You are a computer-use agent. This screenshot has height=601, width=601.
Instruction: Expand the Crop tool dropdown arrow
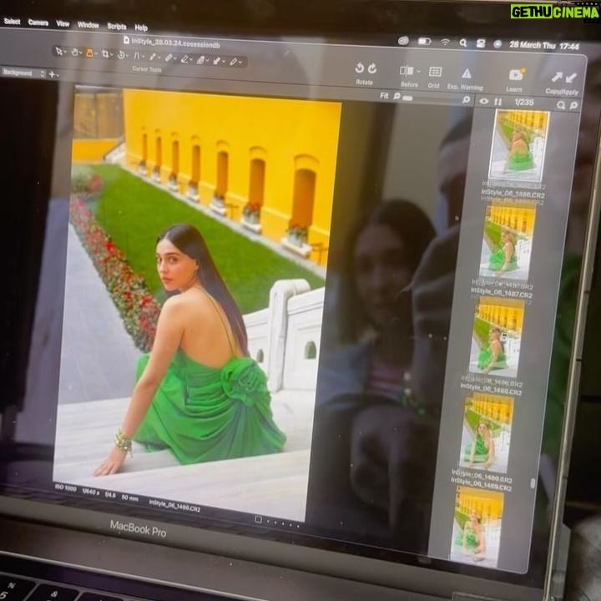(112, 55)
